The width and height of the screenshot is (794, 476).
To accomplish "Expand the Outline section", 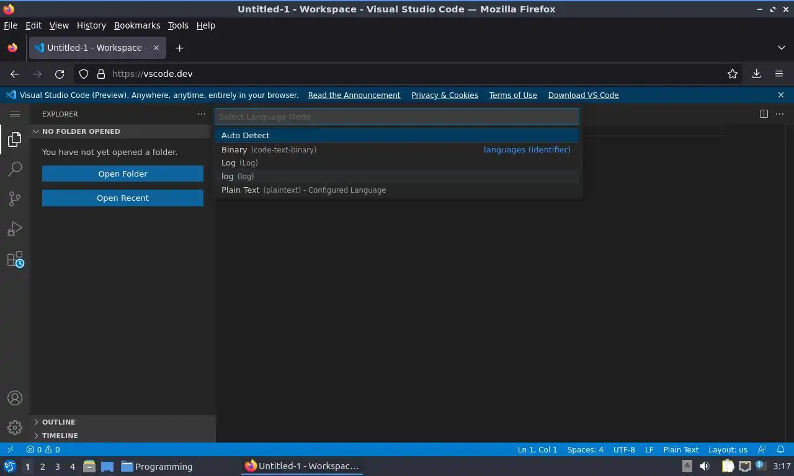I will [x=123, y=422].
